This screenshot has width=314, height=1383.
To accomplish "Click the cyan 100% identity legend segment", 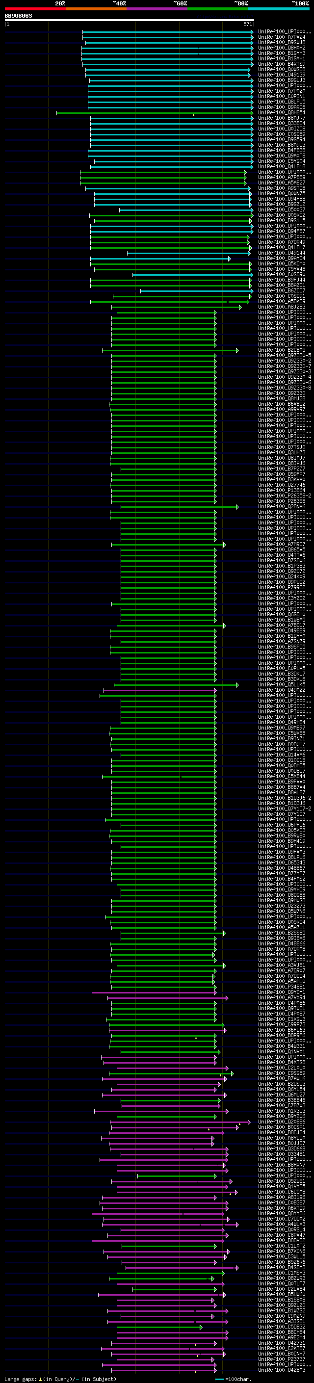I will pos(279,9).
